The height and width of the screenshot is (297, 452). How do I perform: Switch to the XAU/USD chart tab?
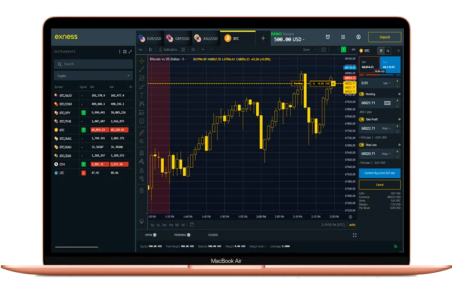(206, 39)
